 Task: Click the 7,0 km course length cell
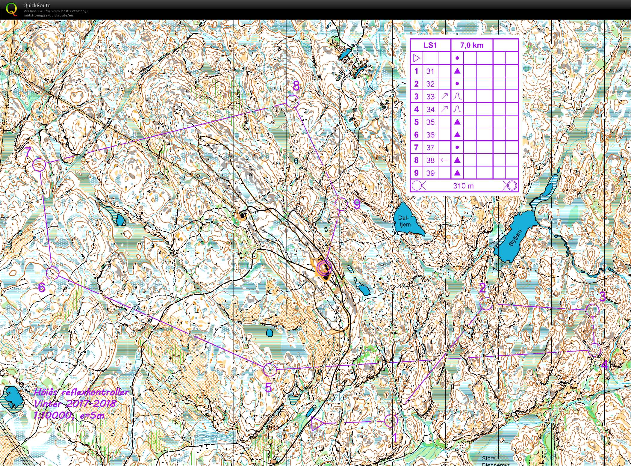tap(472, 45)
